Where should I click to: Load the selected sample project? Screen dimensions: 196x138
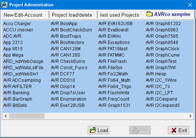98,130
